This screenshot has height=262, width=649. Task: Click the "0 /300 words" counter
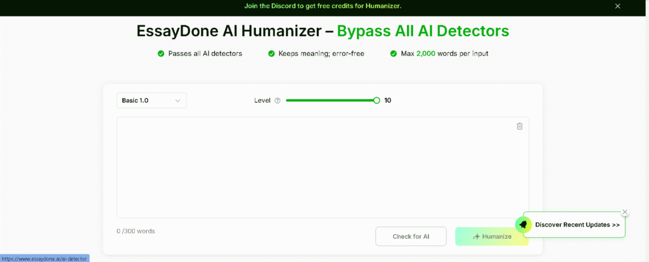point(136,231)
